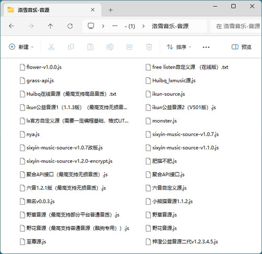Expand chevron after monitor icon in path
This screenshot has height=254, width=262.
pos(103,26)
